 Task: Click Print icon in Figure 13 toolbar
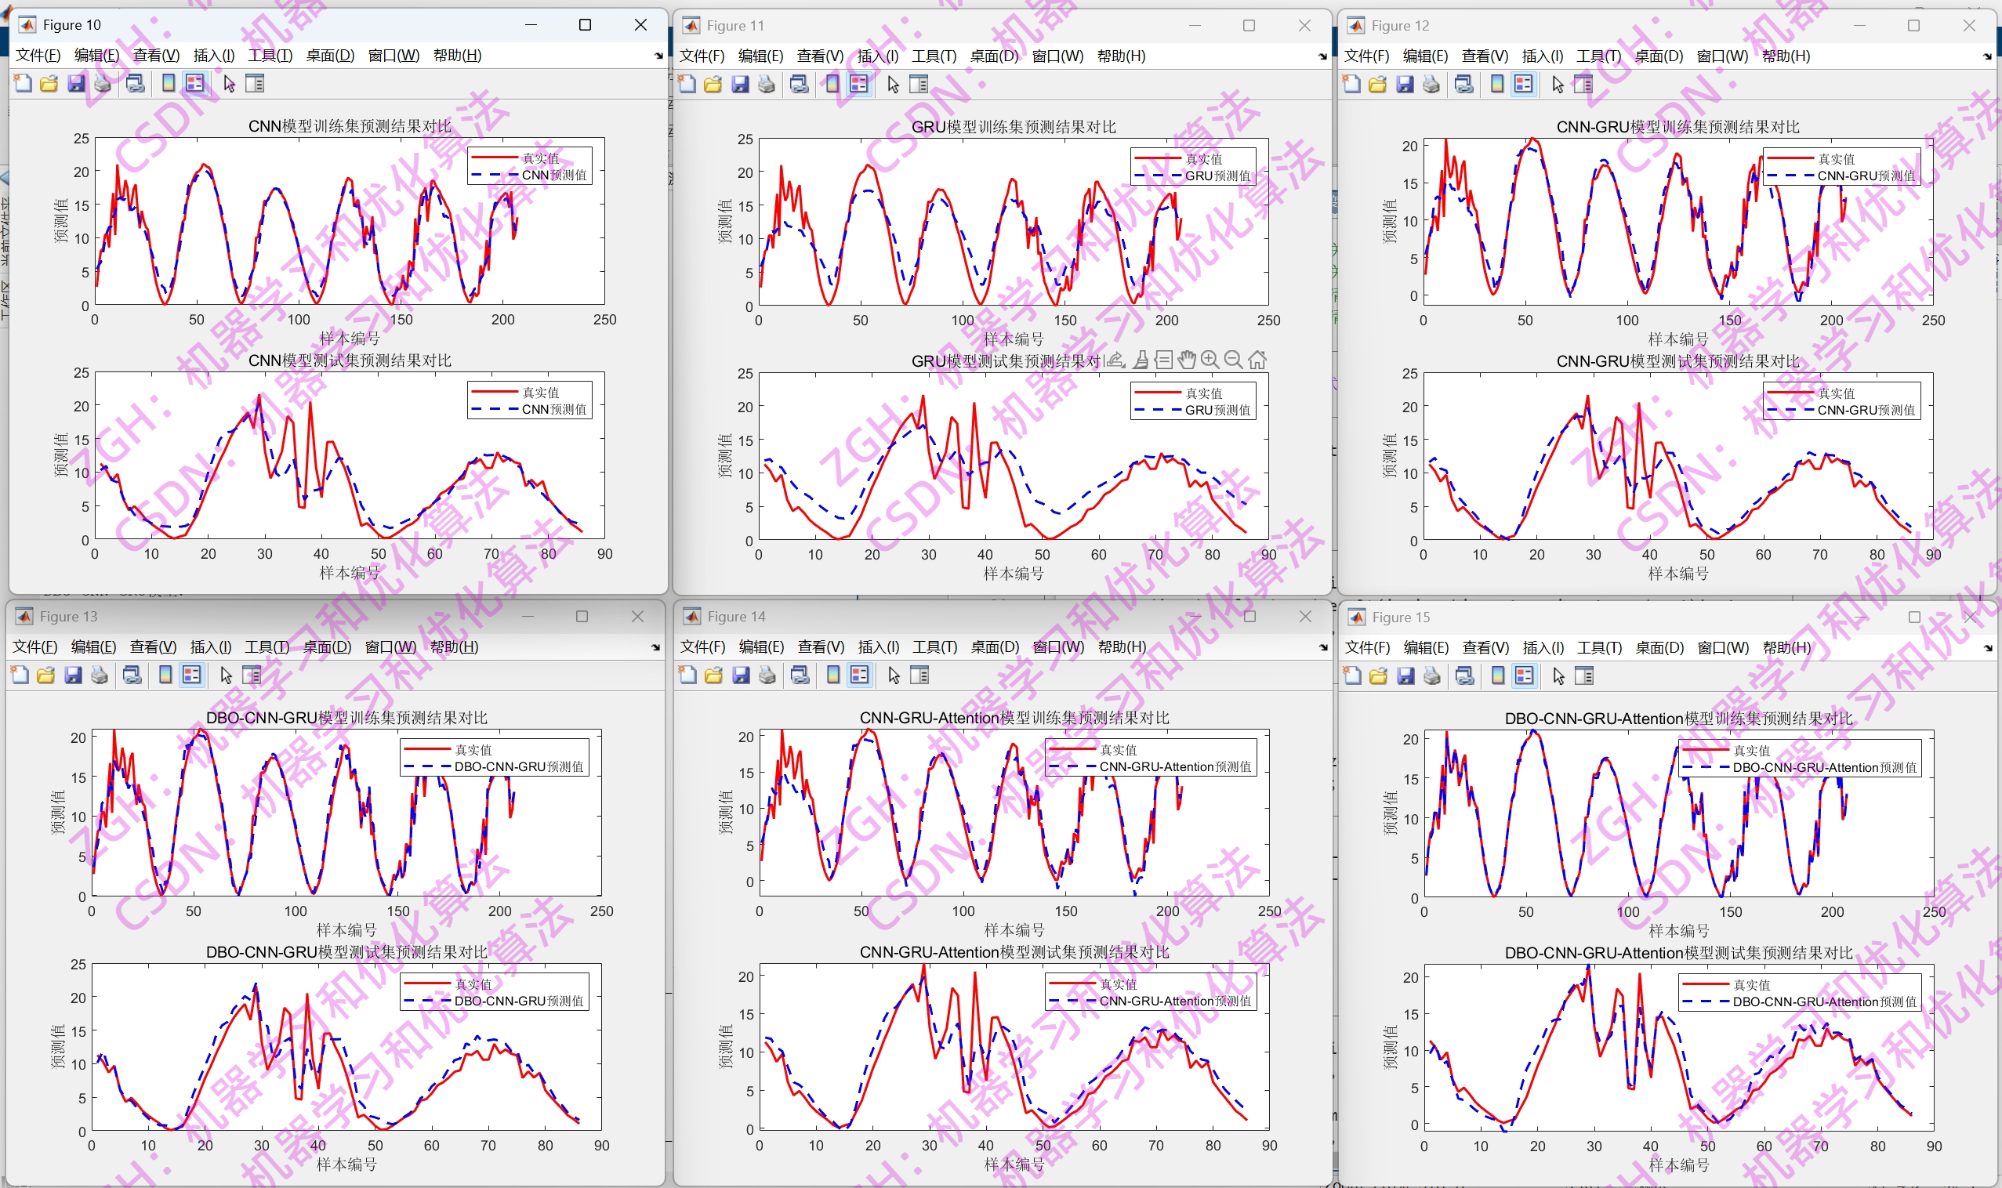pos(100,675)
